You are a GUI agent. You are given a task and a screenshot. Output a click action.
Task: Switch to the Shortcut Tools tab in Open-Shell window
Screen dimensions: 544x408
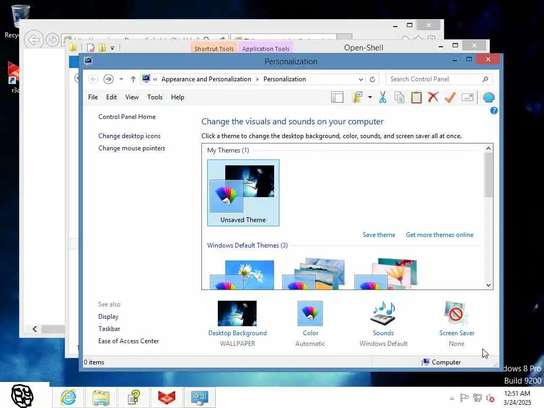click(214, 48)
